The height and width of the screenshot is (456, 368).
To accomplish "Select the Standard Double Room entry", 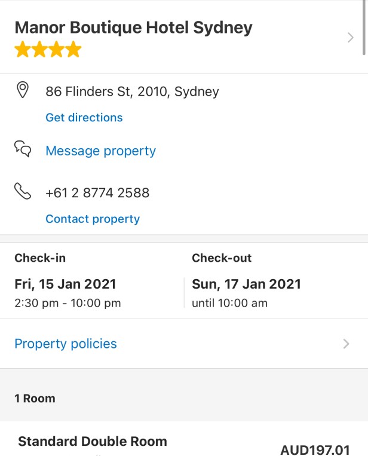I will tap(93, 442).
